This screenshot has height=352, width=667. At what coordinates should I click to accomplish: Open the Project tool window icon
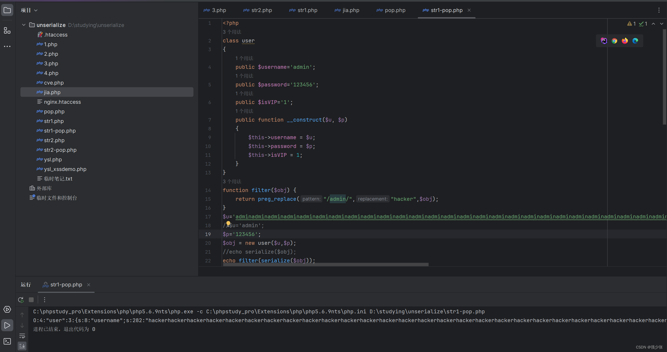[7, 10]
